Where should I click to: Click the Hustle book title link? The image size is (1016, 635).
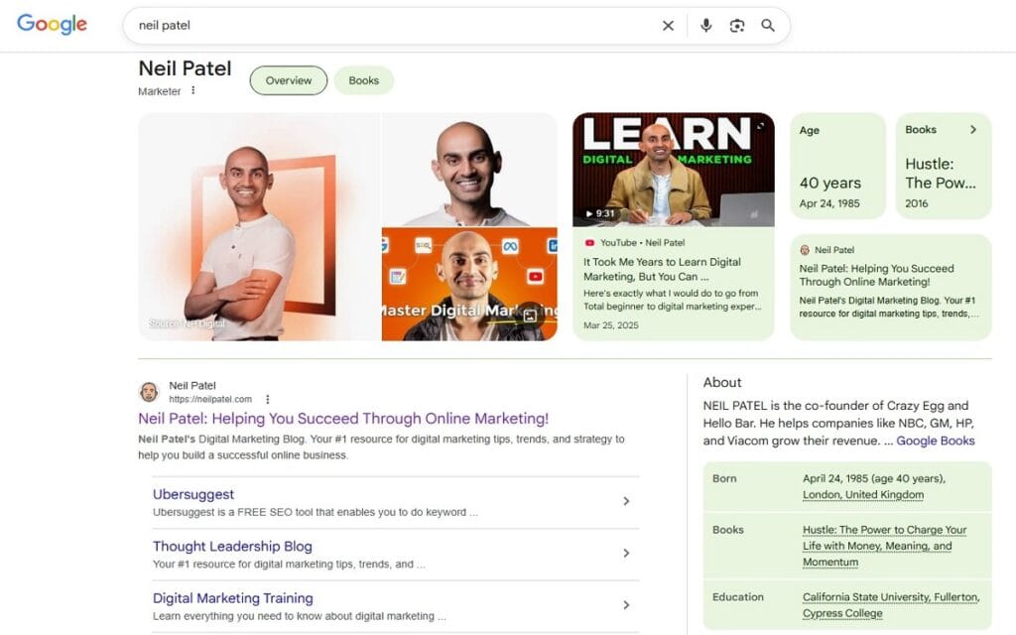[x=882, y=530]
